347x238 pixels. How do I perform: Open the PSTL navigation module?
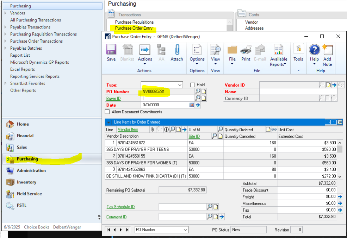[52, 206]
